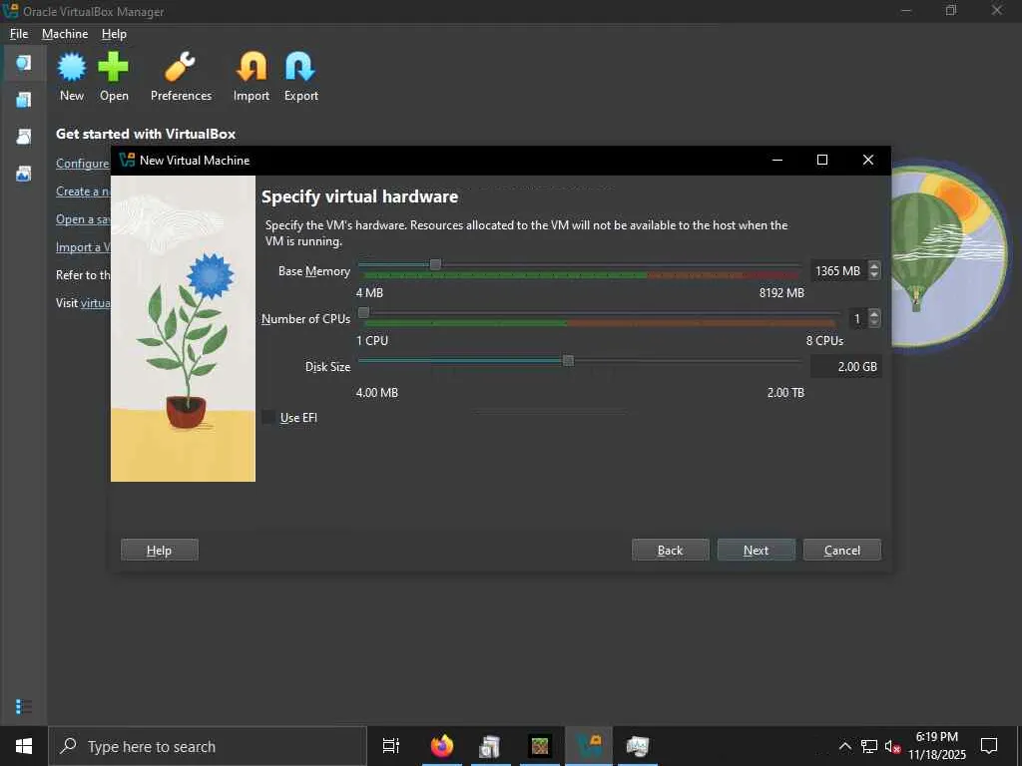The image size is (1022, 766).
Task: Click the Minecraft block taskbar icon
Action: 540,746
